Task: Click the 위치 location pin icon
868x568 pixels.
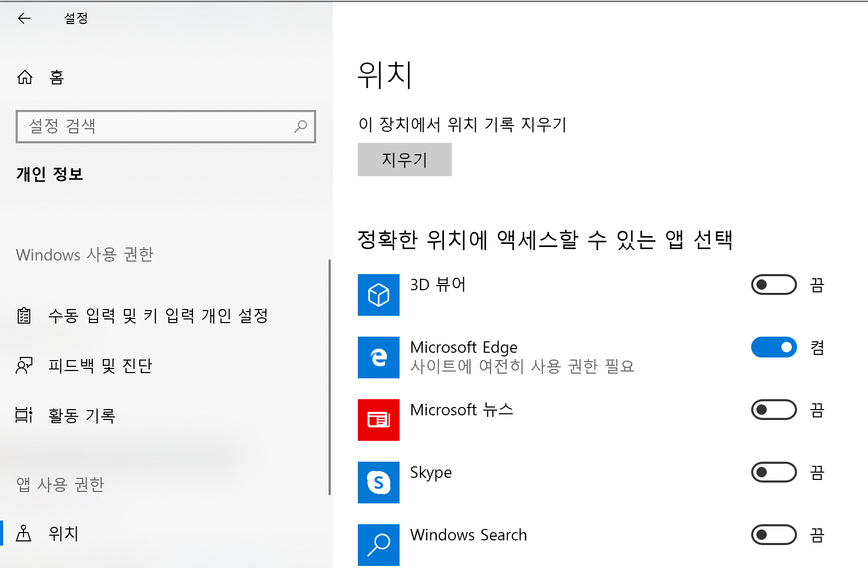Action: (23, 533)
